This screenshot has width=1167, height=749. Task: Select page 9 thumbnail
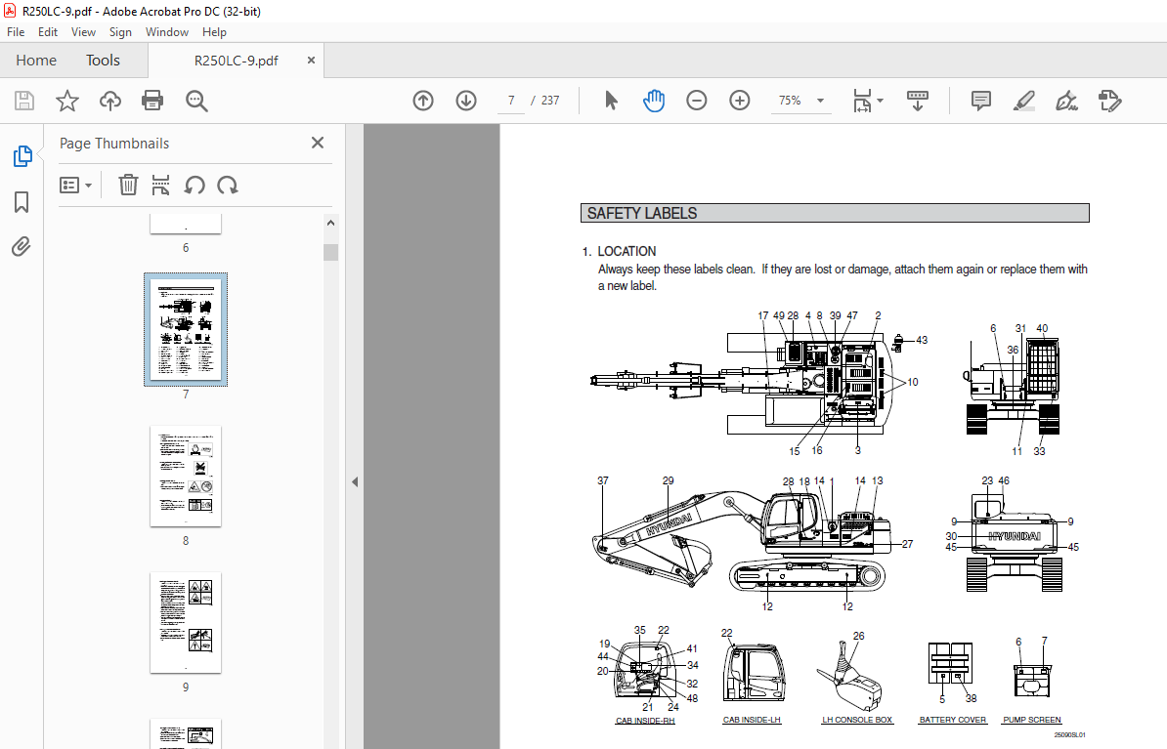(x=186, y=623)
